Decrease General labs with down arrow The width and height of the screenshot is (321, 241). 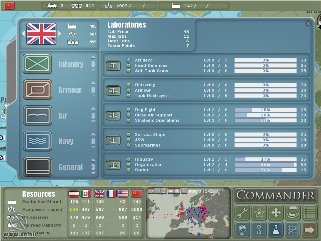click(x=93, y=173)
